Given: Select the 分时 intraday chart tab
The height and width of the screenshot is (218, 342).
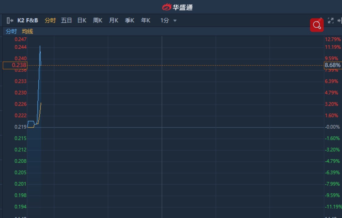Looking at the screenshot, I should click(x=50, y=20).
